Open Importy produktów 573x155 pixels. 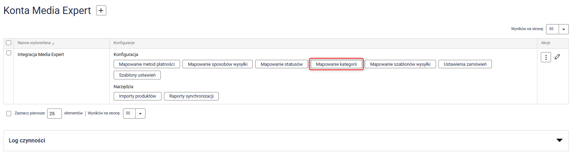(137, 96)
